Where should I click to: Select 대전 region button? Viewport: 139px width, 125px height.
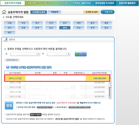point(79,23)
